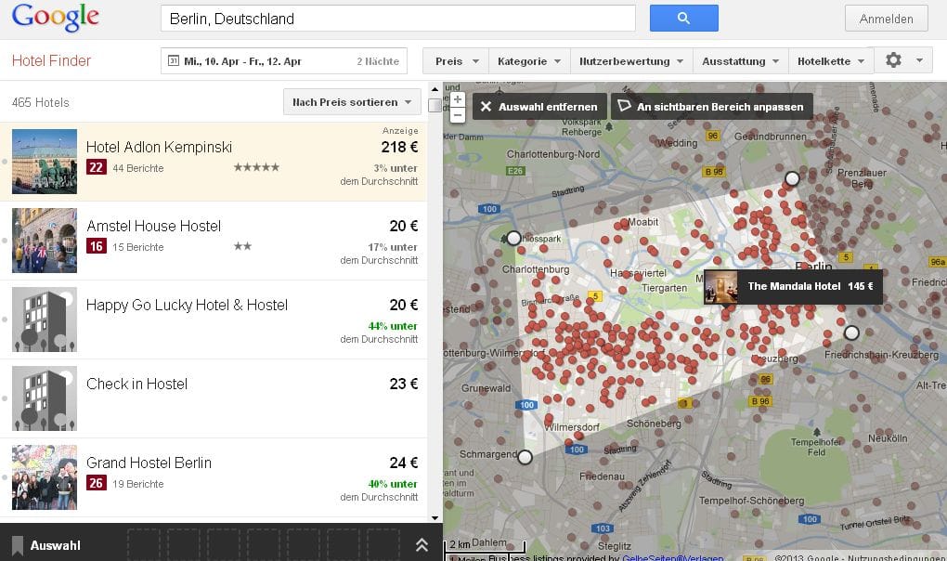The width and height of the screenshot is (947, 561).
Task: Select the Grand Hostel Berlin title
Action: click(149, 463)
